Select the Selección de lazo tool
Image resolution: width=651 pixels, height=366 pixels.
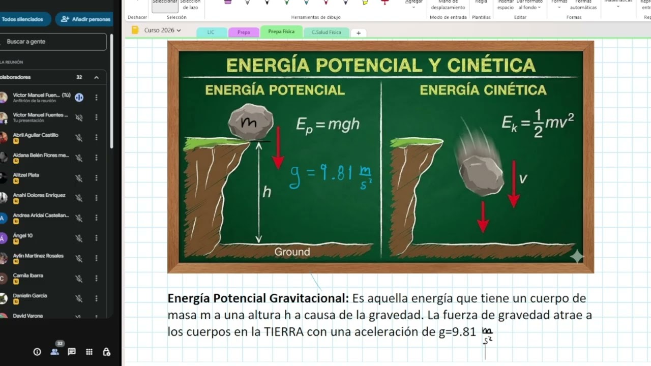pos(190,5)
